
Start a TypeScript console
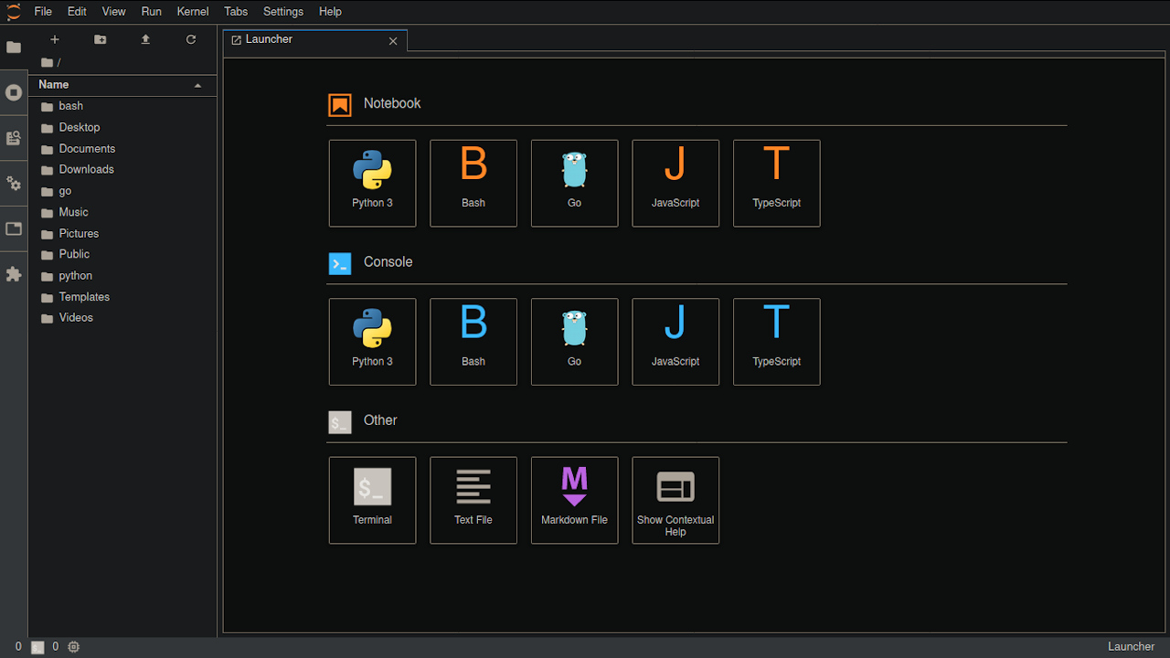tap(777, 342)
